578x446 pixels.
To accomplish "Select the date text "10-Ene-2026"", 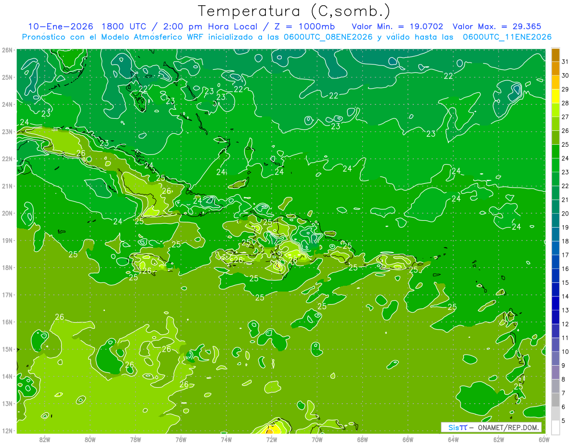I will [x=61, y=26].
